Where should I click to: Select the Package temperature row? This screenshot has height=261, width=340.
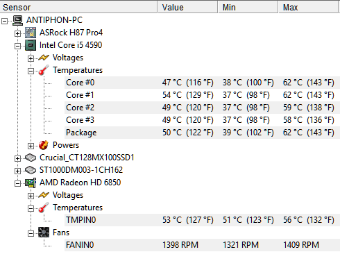pos(202,133)
